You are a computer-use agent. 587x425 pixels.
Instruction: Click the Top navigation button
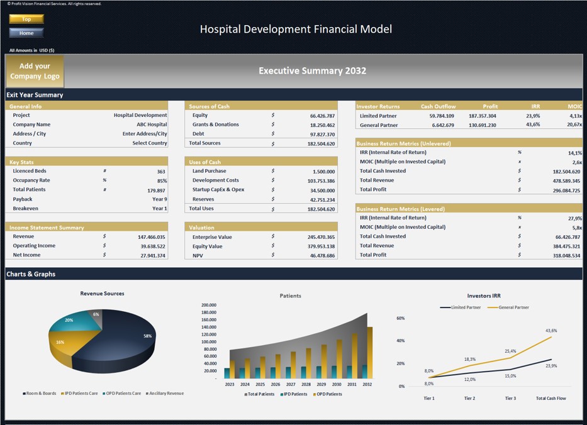click(26, 19)
